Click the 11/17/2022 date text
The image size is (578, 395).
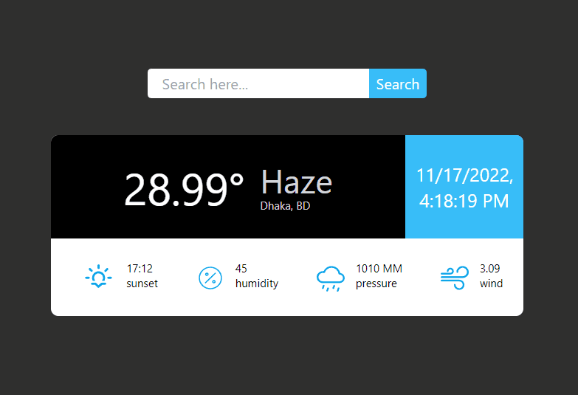[x=464, y=176]
